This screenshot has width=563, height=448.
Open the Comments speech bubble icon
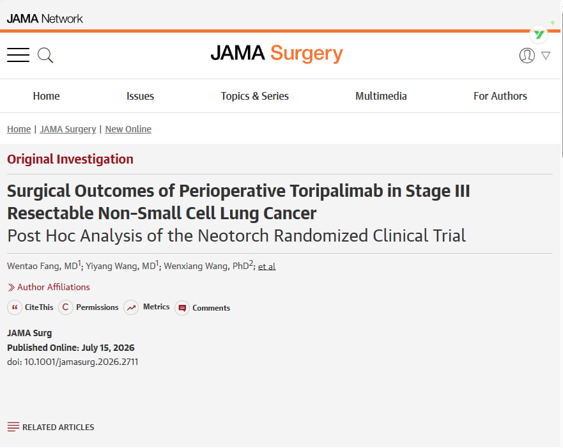pyautogui.click(x=182, y=308)
